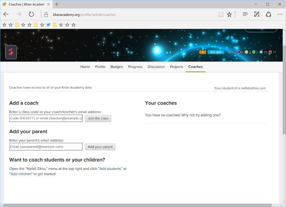
Task: Open folder bookmark right after Twitter icon
Action: pos(54,25)
